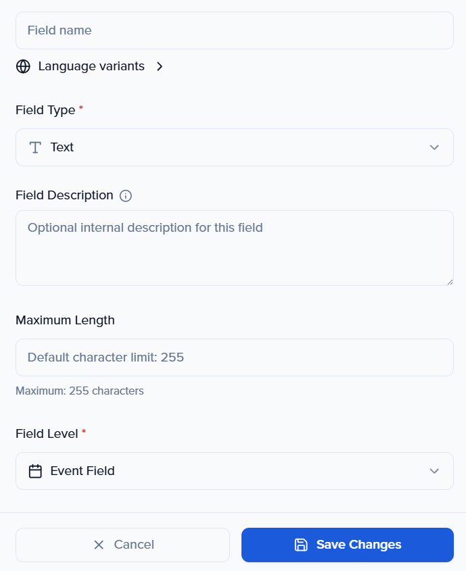Click the Maximum Length label
The image size is (466, 571).
point(65,320)
